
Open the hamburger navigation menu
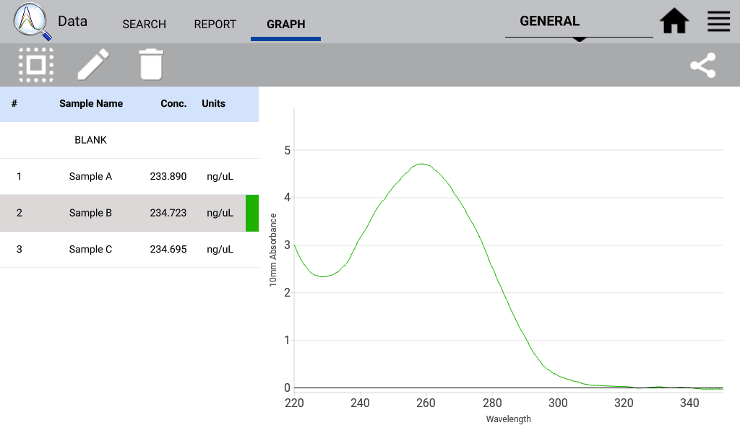point(718,21)
